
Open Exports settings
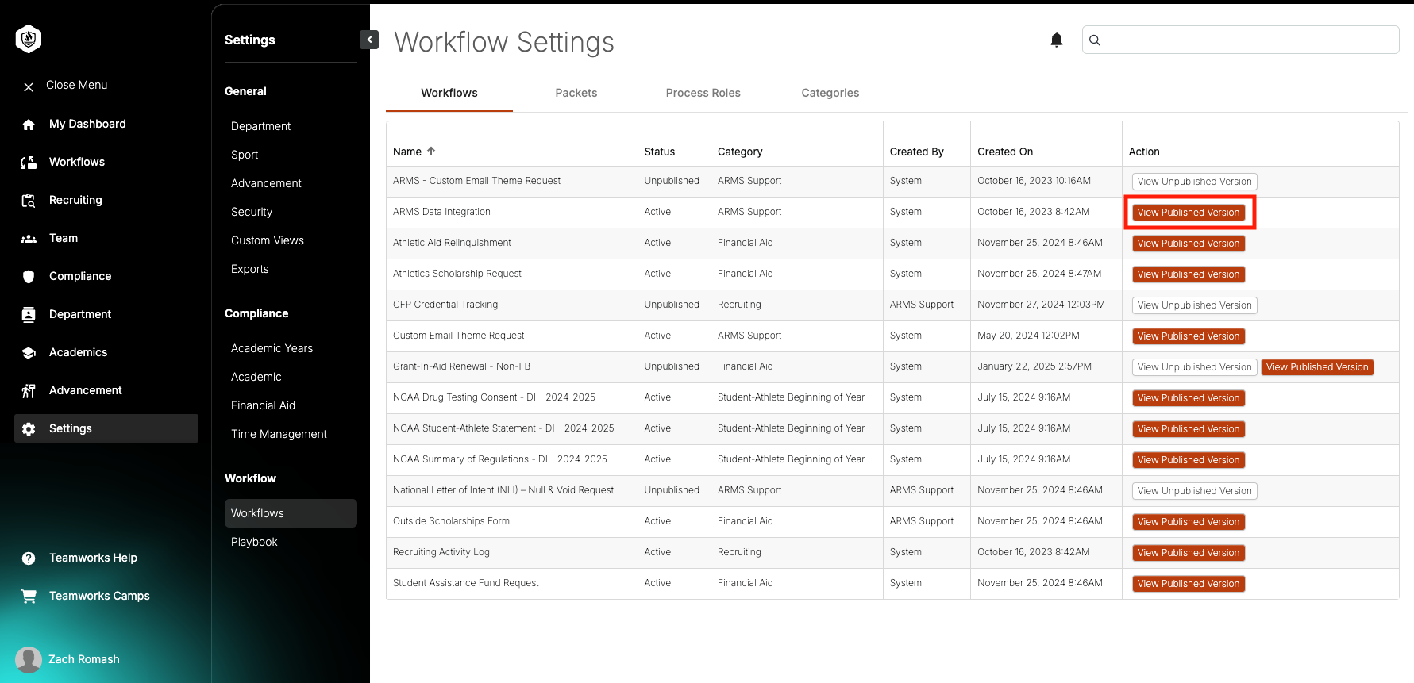(250, 269)
